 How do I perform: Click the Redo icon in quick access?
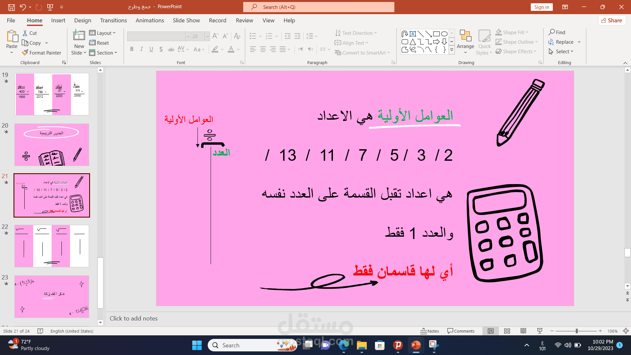[x=38, y=7]
